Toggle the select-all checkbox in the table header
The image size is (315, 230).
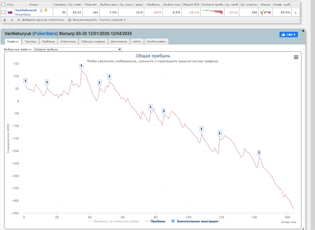point(4,5)
